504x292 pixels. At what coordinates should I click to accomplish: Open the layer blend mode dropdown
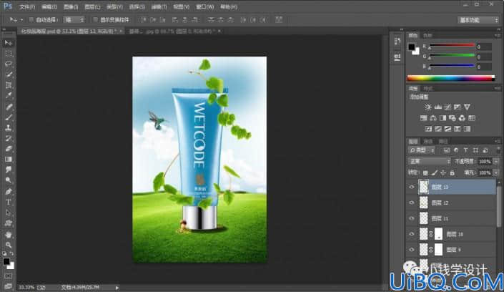(x=429, y=161)
